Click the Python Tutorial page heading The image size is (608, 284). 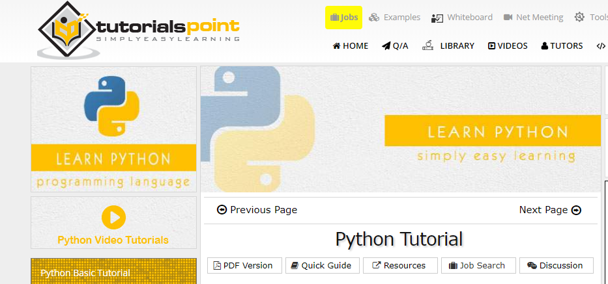point(399,239)
